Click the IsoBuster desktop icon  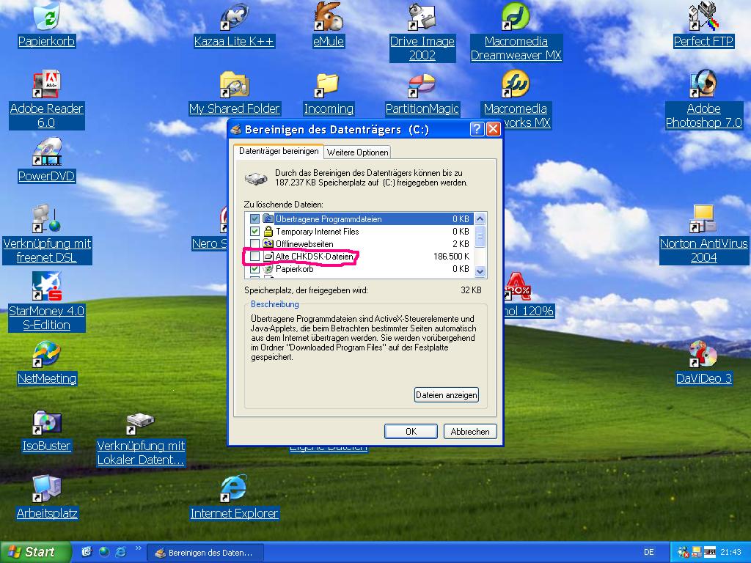46,431
